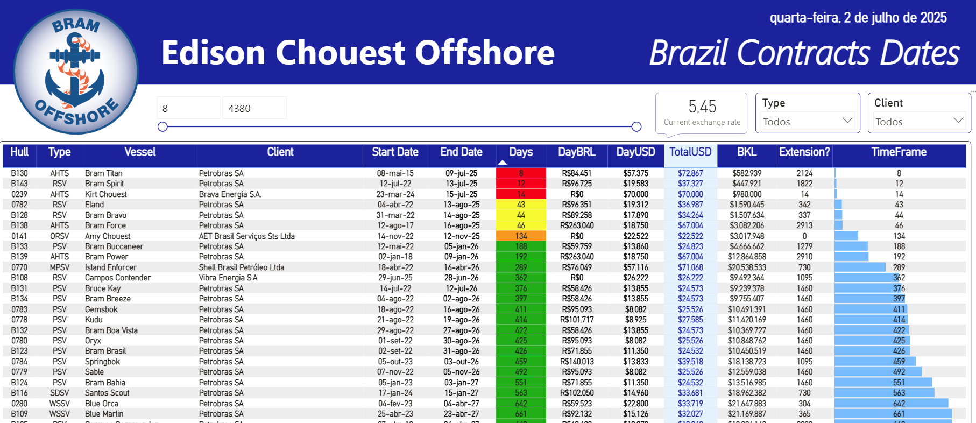
Task: Sort by the Type column header
Action: (60, 152)
